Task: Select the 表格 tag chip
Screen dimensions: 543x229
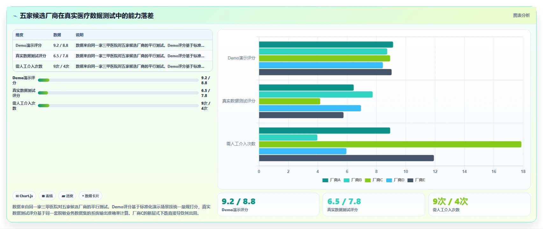Action: [x=47, y=196]
